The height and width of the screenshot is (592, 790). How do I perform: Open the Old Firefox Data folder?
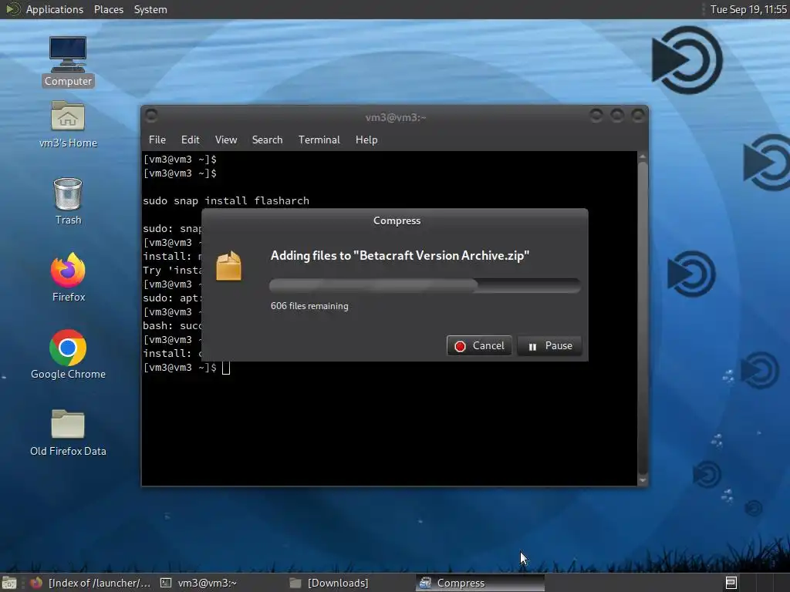[x=68, y=432]
